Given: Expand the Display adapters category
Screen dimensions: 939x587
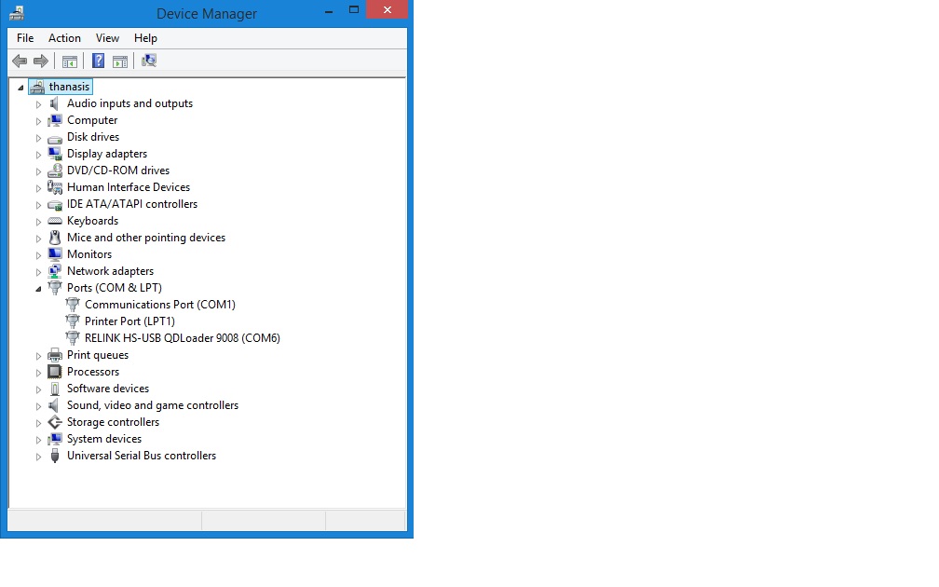Looking at the screenshot, I should tap(39, 155).
